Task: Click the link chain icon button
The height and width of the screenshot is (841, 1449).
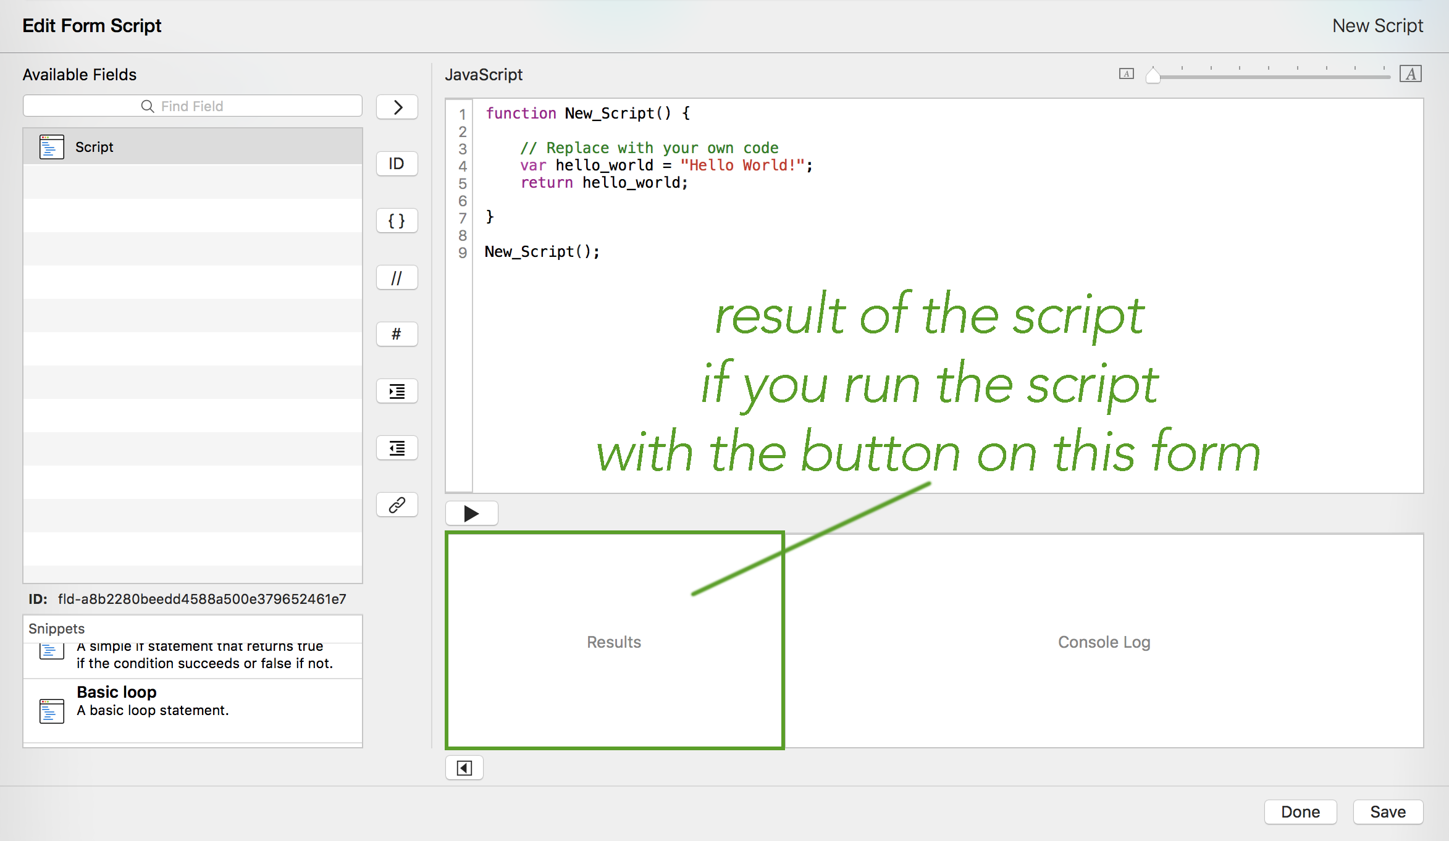Action: click(397, 504)
